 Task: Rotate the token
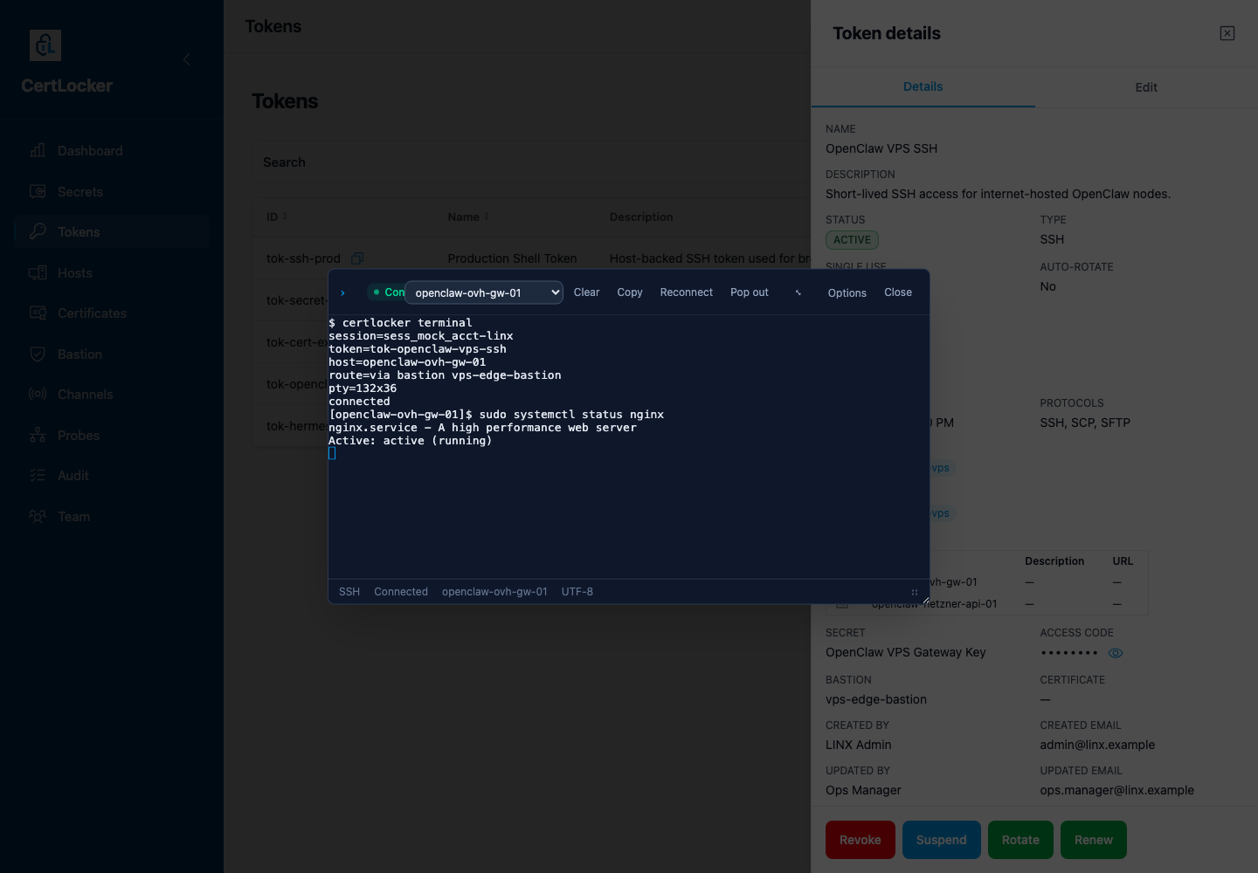1020,840
